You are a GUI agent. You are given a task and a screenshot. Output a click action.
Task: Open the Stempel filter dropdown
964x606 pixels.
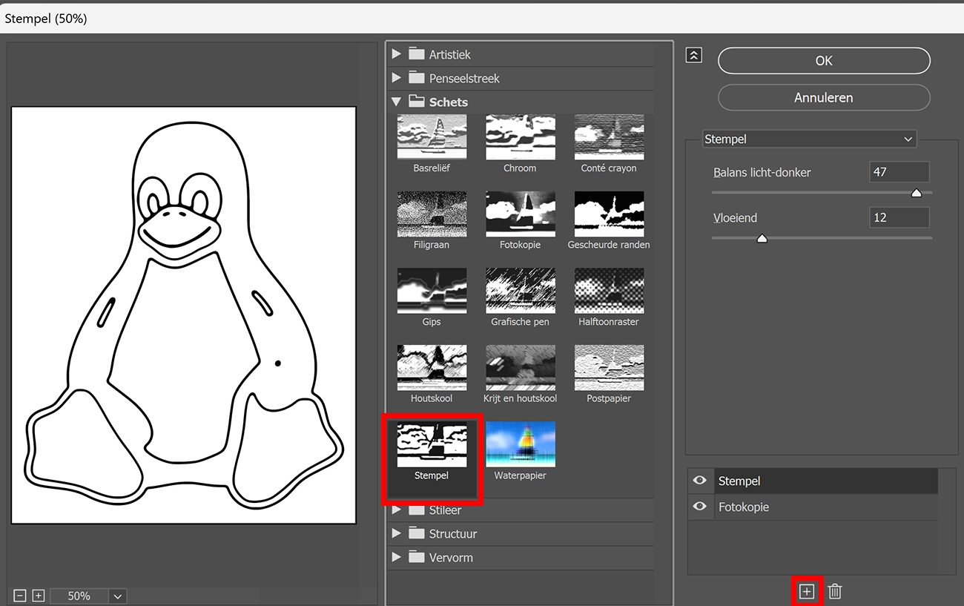tap(808, 139)
